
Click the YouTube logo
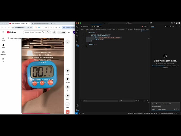coord(11,32)
